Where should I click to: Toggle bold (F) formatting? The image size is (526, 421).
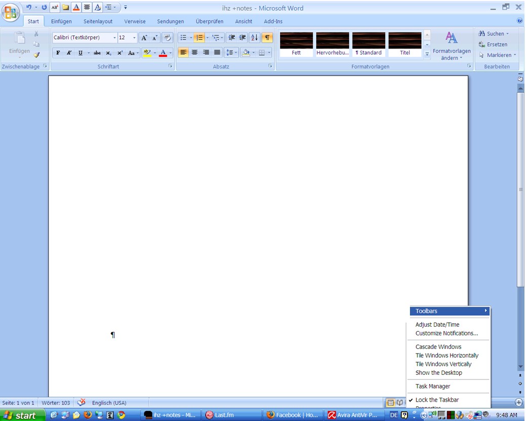coord(58,53)
